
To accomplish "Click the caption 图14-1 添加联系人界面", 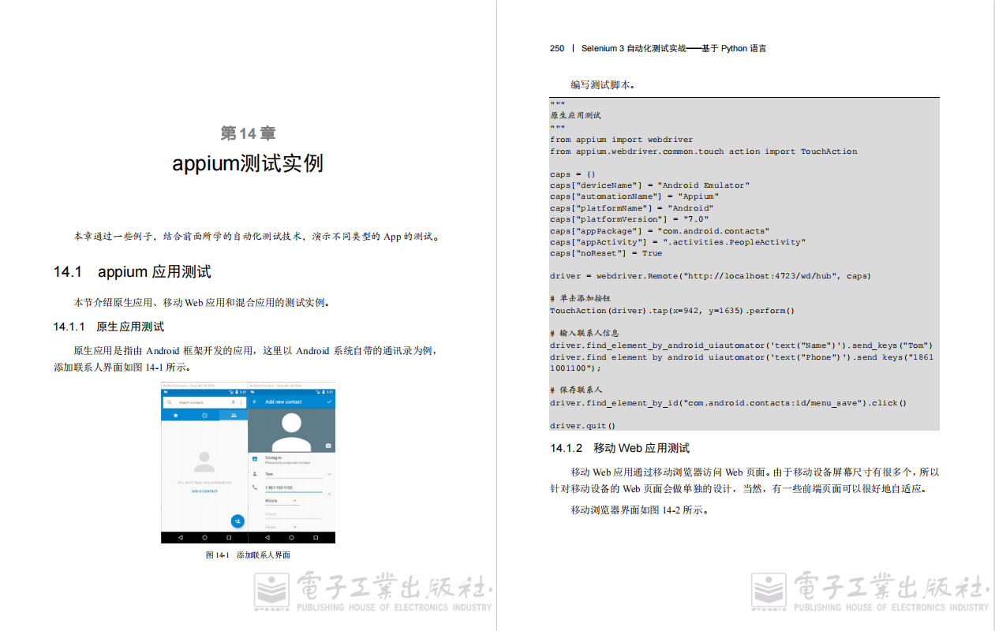I will 248,555.
